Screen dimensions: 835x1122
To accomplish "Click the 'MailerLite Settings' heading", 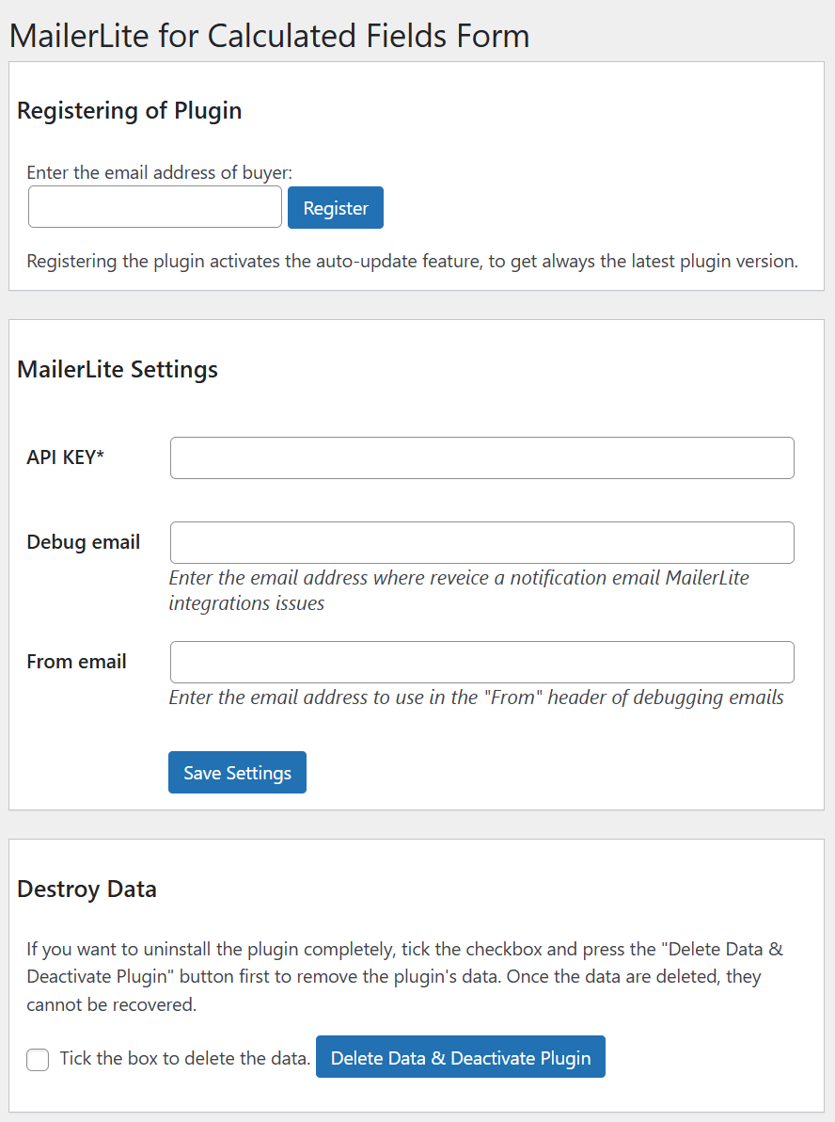I will point(118,369).
